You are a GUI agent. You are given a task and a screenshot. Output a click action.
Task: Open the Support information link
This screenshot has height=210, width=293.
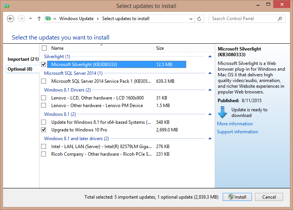coord(237,132)
